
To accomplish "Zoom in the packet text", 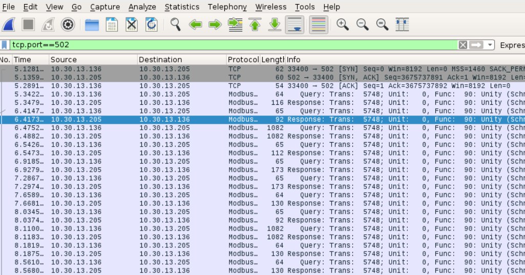I will (343, 25).
